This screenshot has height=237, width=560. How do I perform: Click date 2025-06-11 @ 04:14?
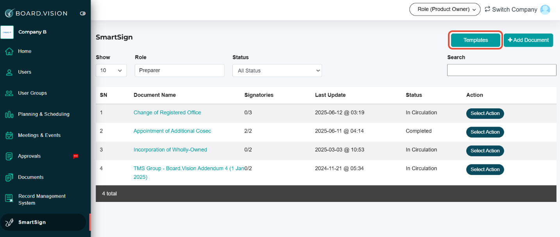coord(339,131)
